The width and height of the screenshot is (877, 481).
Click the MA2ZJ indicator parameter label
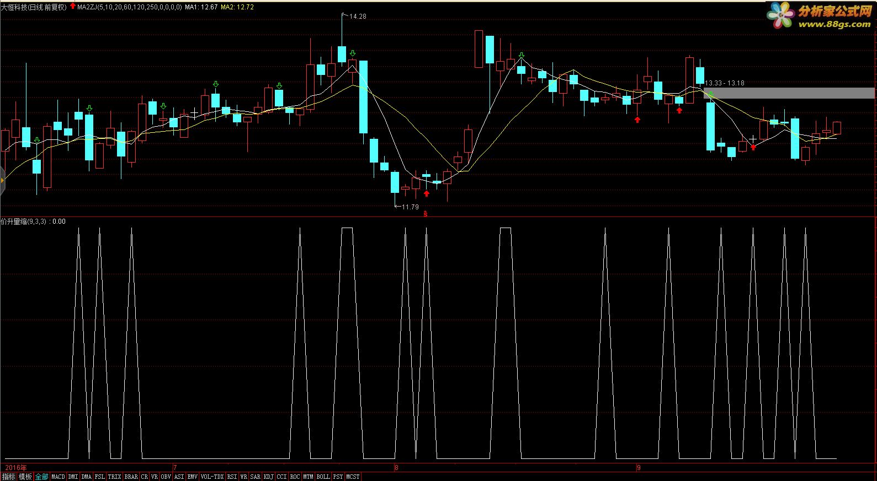pyautogui.click(x=130, y=7)
